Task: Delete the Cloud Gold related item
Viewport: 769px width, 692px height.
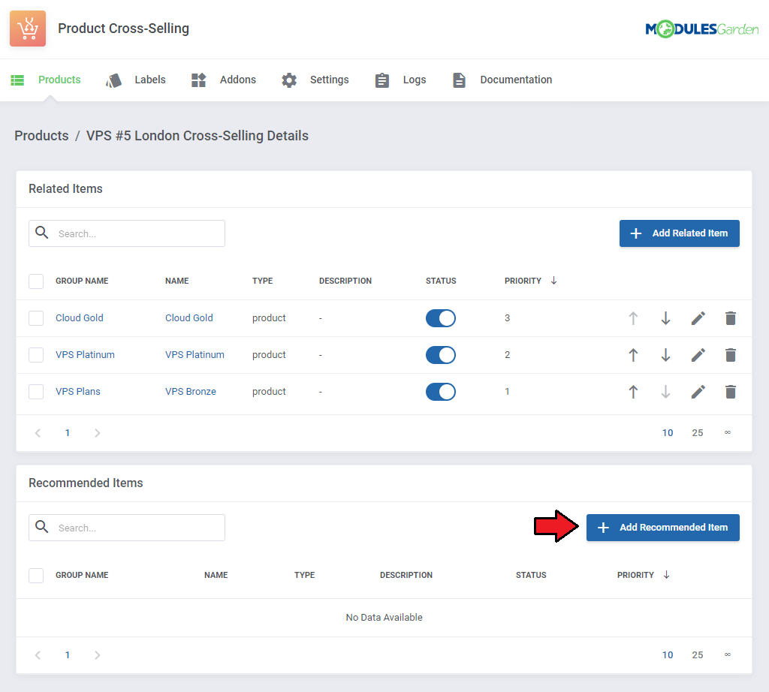Action: pos(731,318)
